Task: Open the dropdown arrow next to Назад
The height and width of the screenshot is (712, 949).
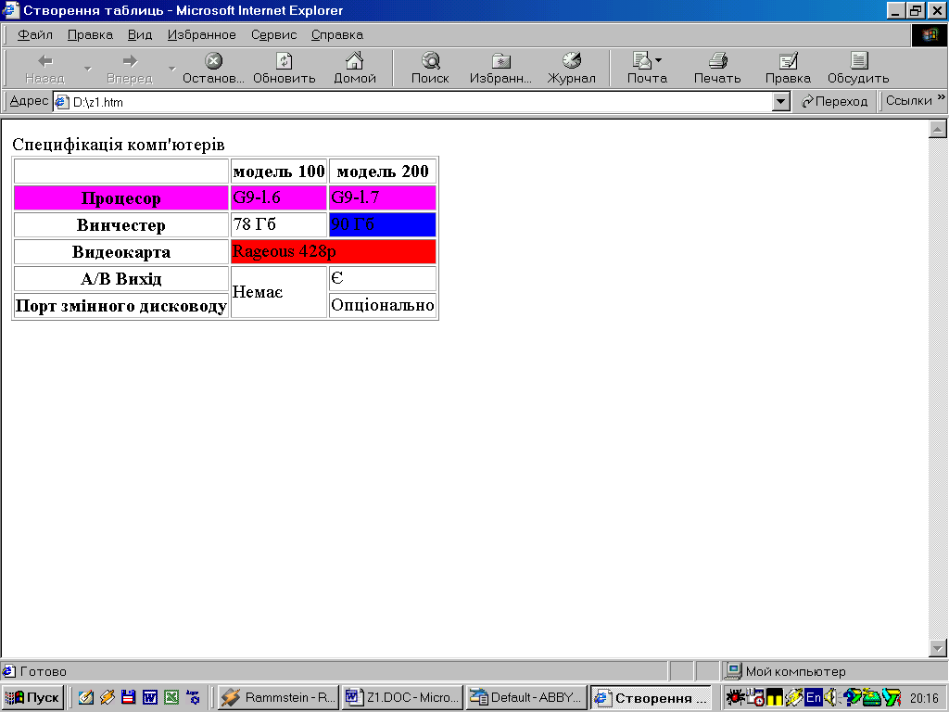Action: (88, 69)
